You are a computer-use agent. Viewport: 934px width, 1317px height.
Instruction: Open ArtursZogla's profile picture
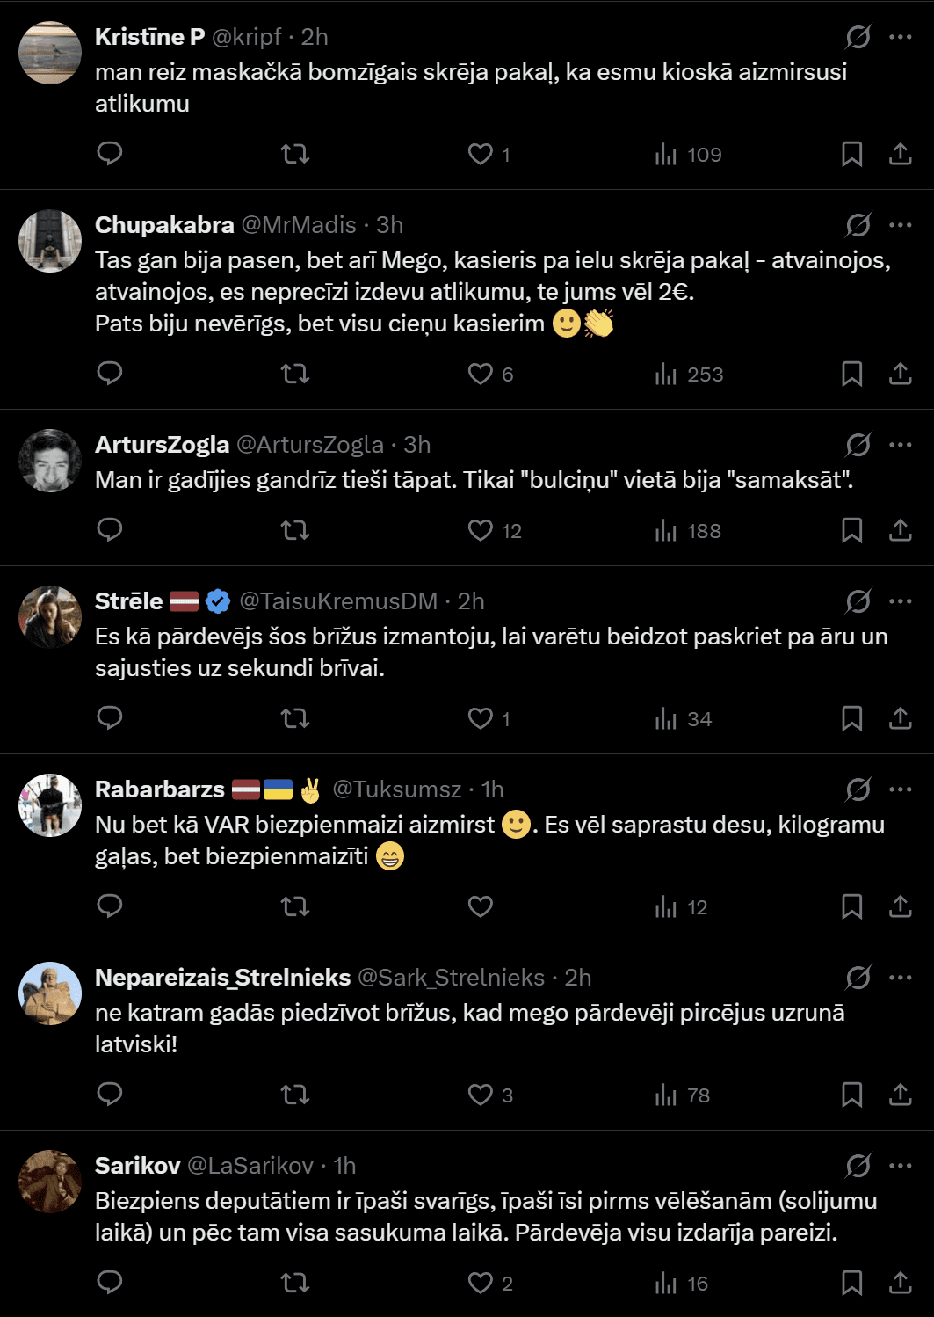click(x=50, y=461)
